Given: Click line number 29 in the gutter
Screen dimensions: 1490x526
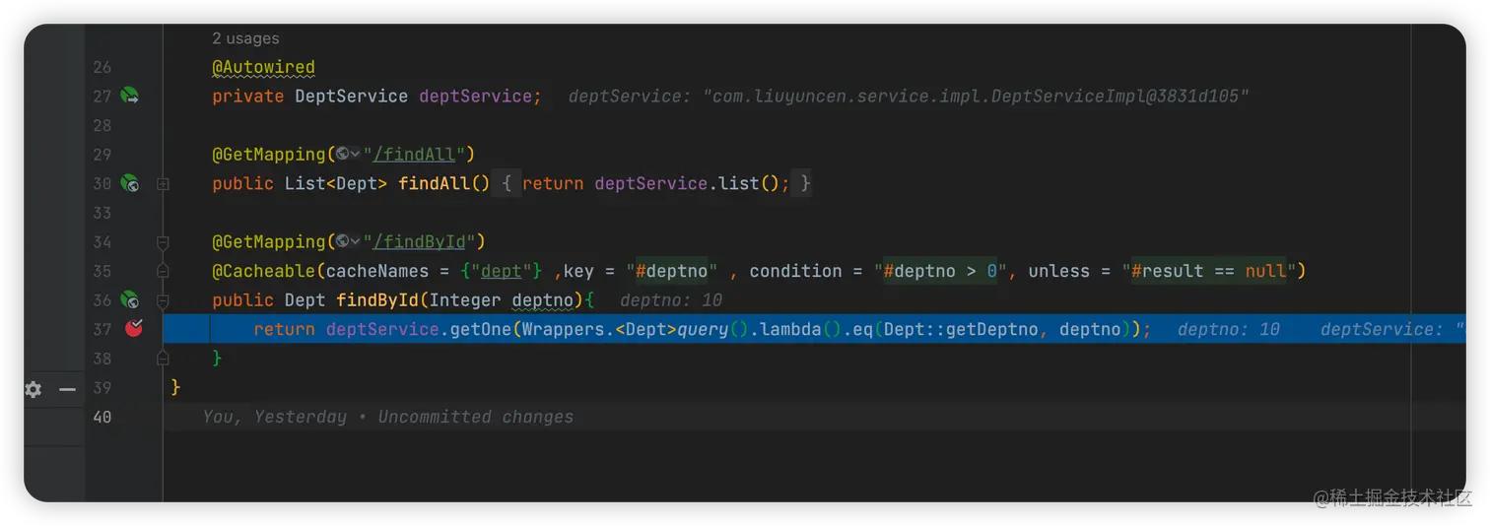Looking at the screenshot, I should [102, 155].
